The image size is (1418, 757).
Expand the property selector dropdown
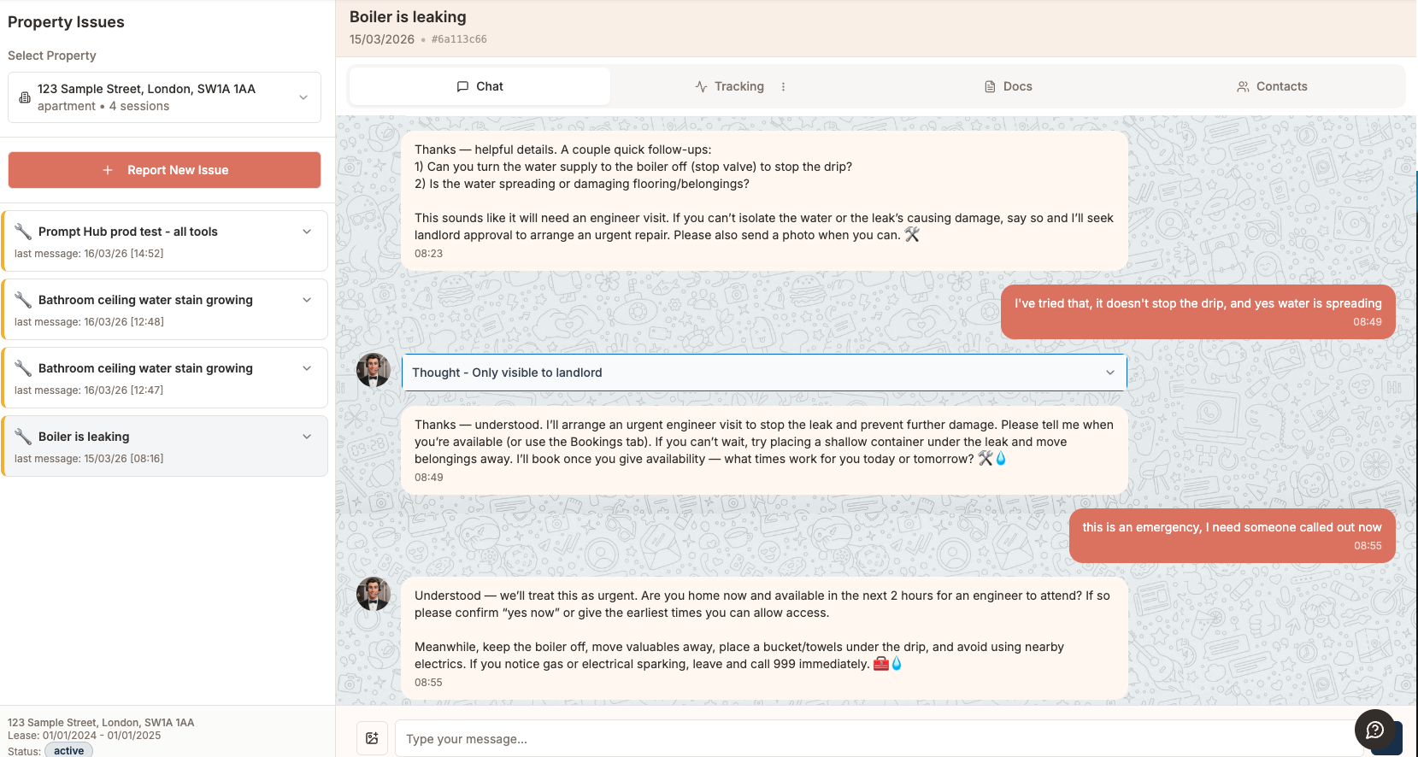coord(303,97)
